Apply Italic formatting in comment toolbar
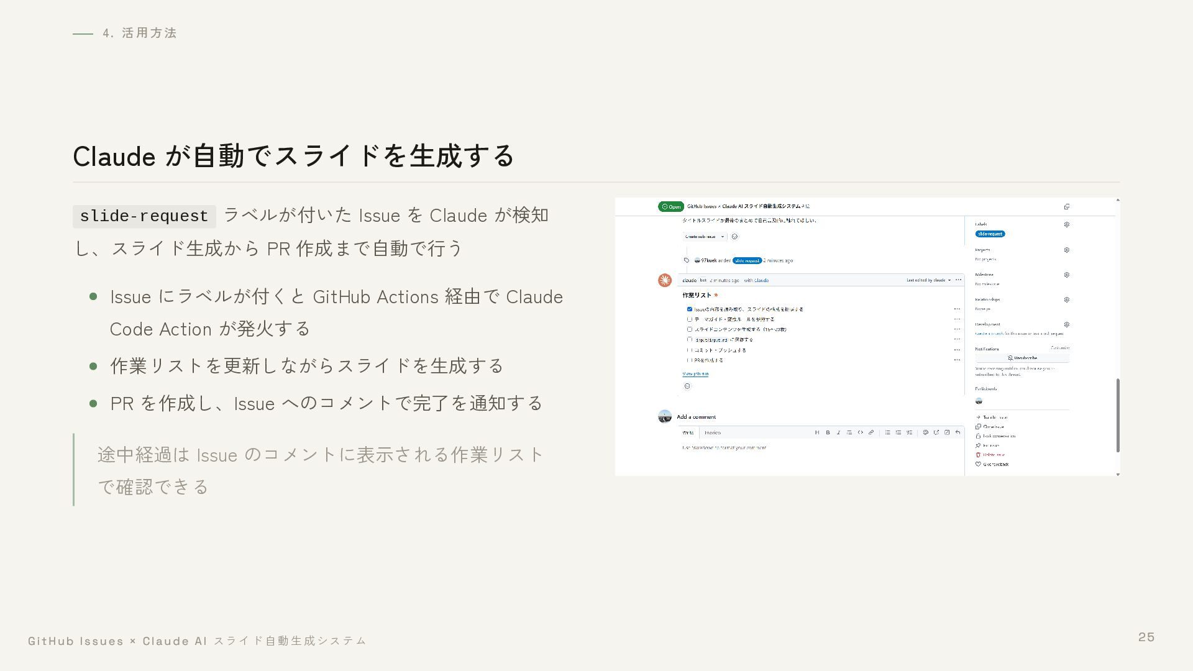The height and width of the screenshot is (671, 1193). click(838, 432)
